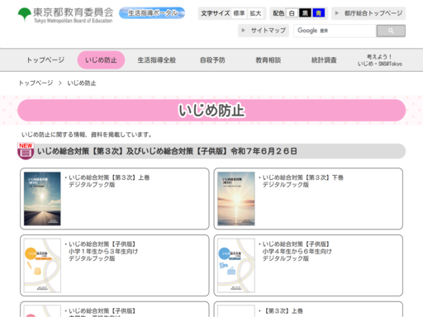Click the arrow icon beside 都庁総合トップページ

(336, 13)
